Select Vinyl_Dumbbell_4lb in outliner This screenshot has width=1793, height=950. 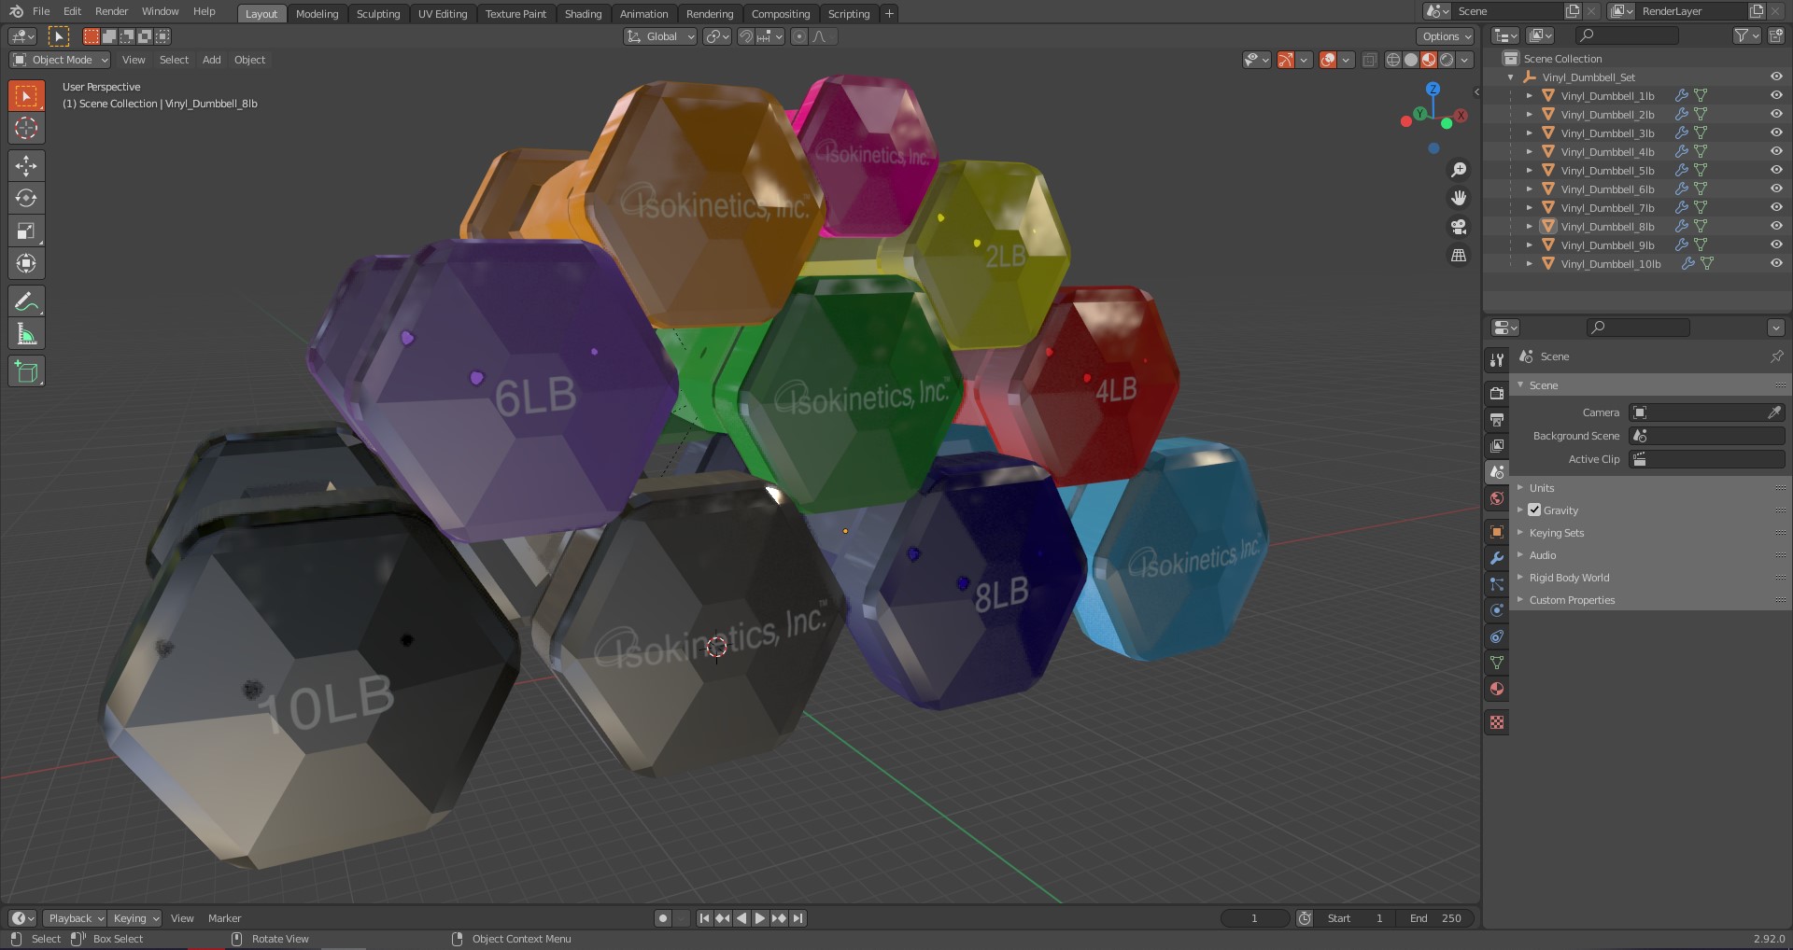pyautogui.click(x=1606, y=151)
